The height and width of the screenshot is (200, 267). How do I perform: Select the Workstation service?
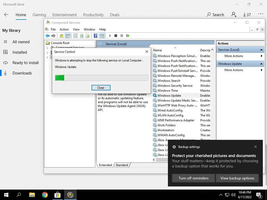[x=166, y=130]
